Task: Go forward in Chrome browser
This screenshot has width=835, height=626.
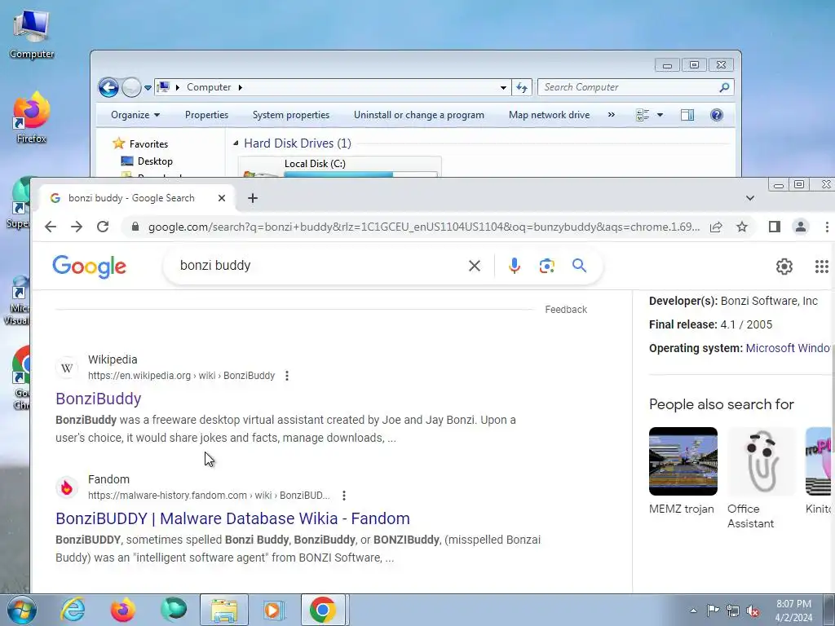Action: pos(77,227)
